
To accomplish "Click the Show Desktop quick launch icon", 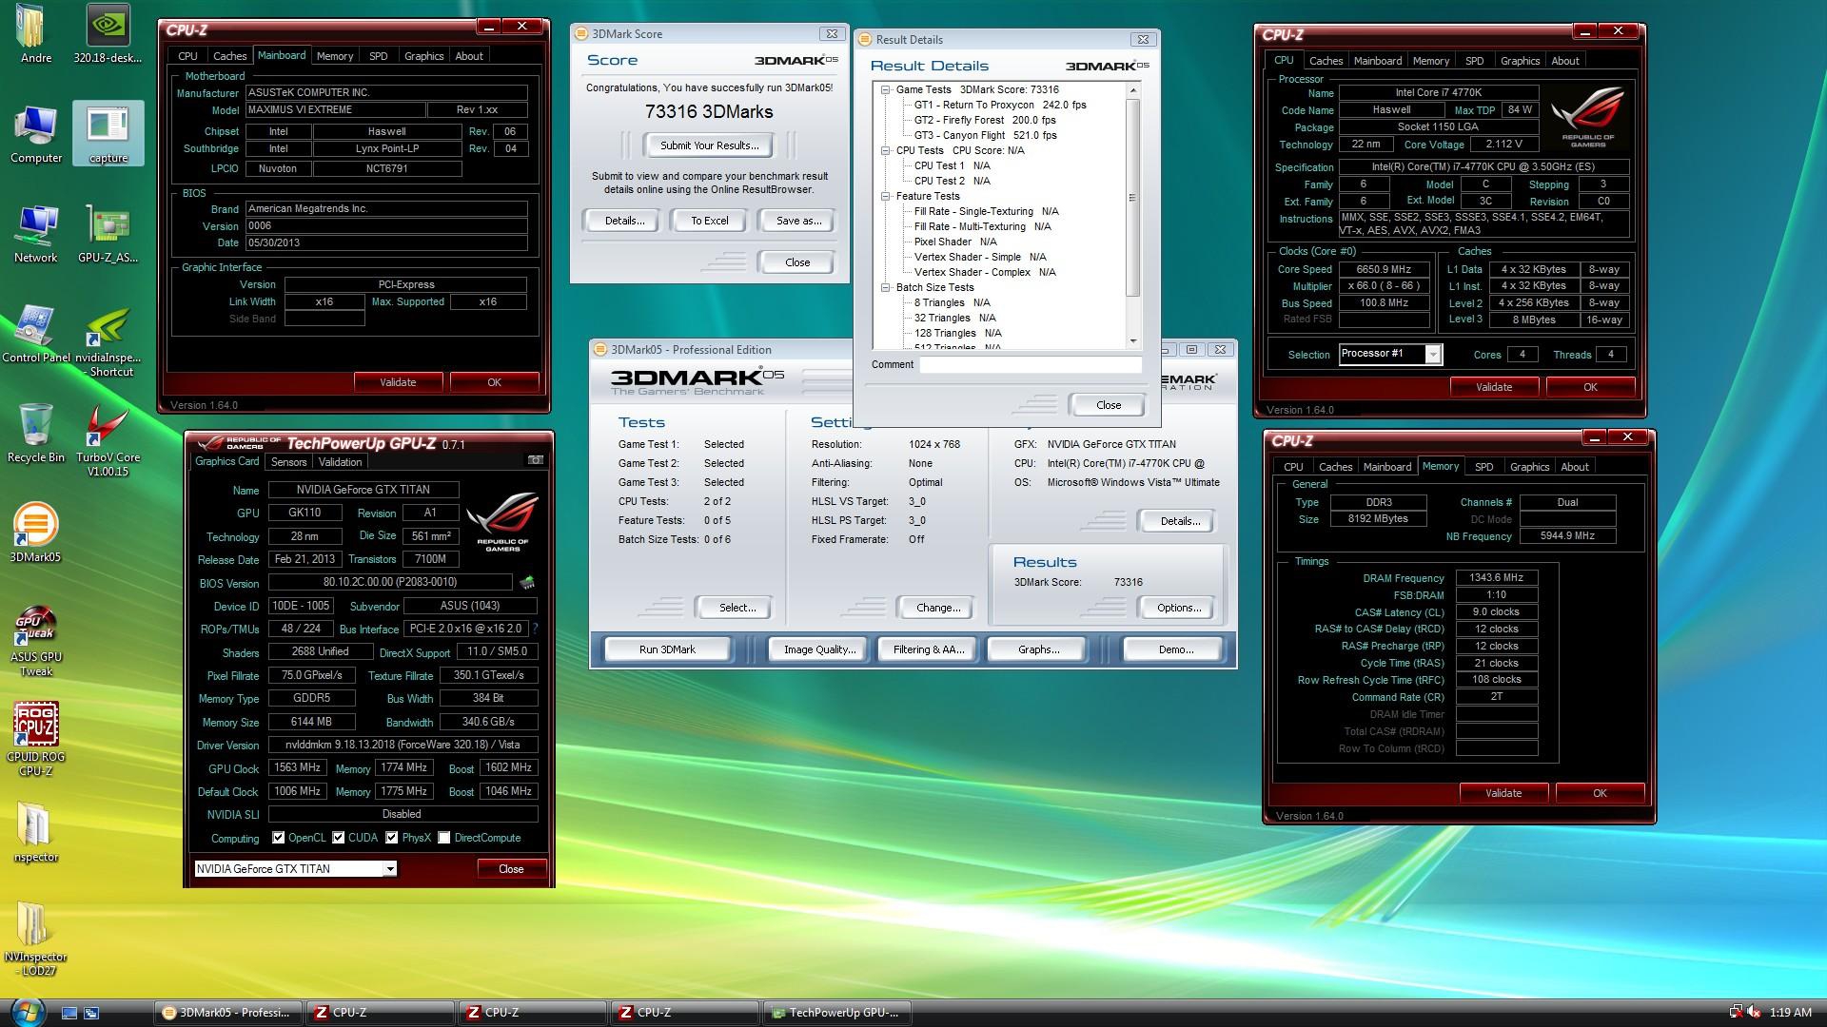I will (69, 1013).
